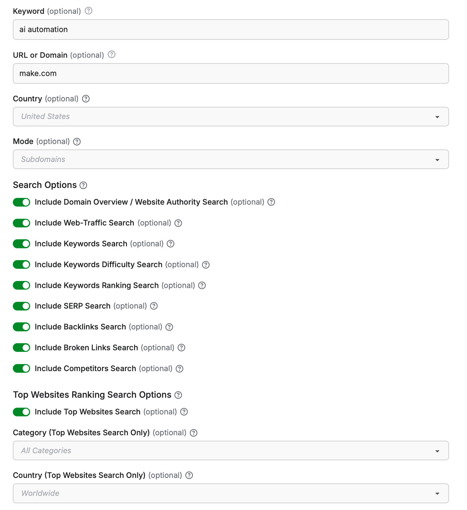Click the URL field containing make.com
Image resolution: width=467 pixels, height=510 pixels.
[x=231, y=73]
